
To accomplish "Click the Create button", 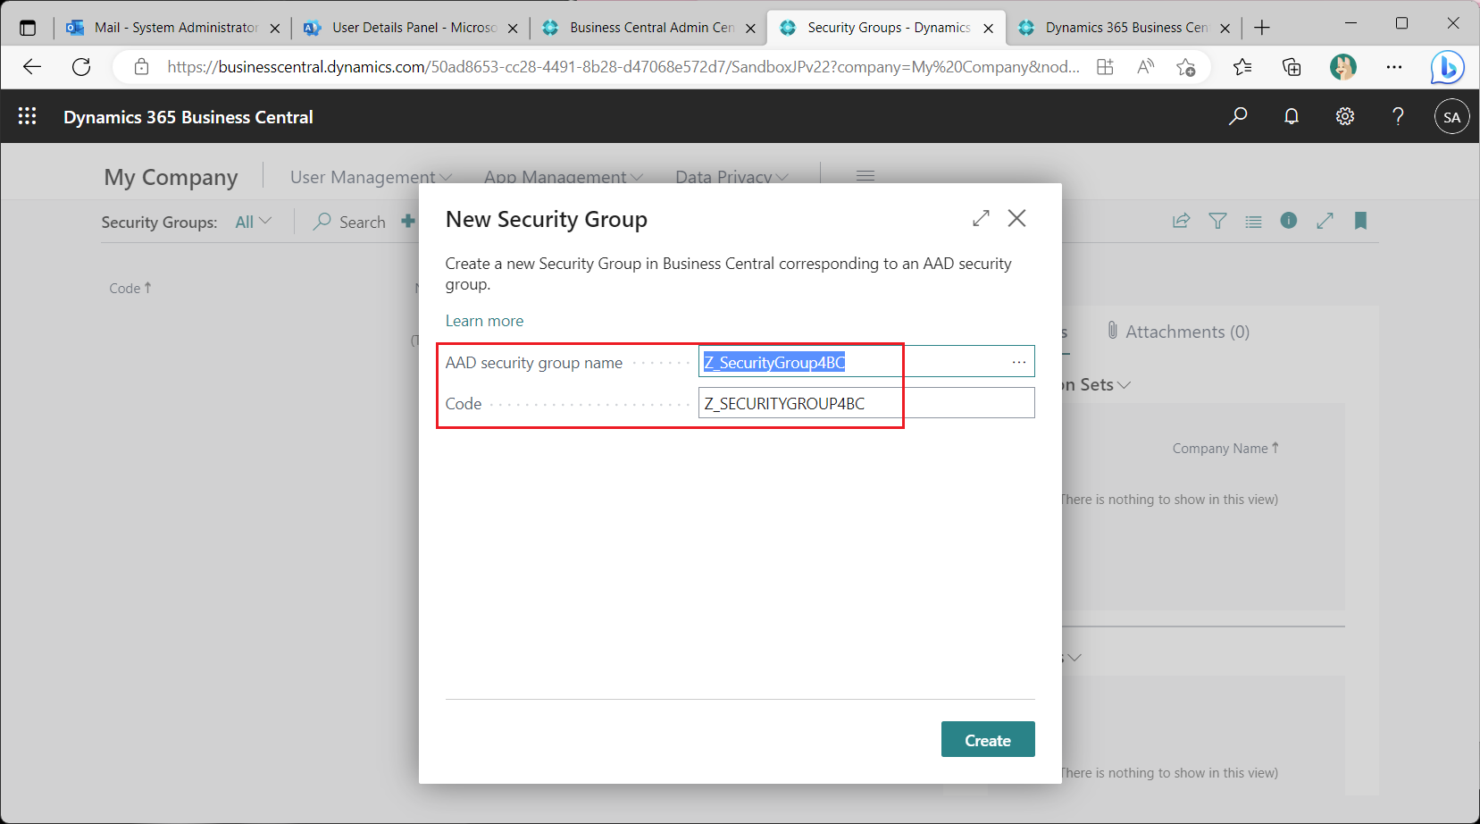I will pos(988,739).
